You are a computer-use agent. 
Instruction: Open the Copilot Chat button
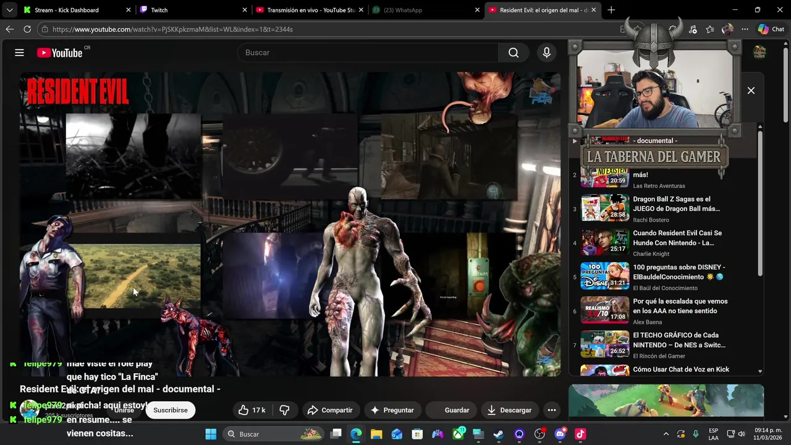pos(771,29)
